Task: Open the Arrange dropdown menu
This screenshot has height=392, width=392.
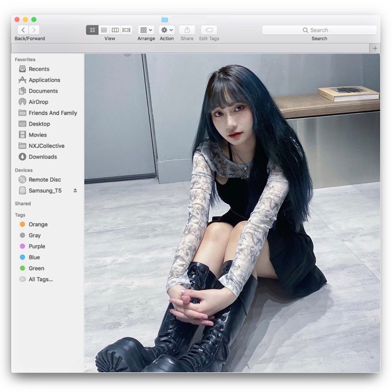Action: [x=146, y=30]
